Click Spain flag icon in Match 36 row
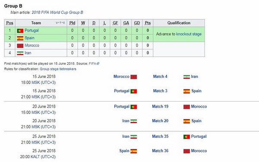The height and width of the screenshot is (162, 259). coord(134,151)
